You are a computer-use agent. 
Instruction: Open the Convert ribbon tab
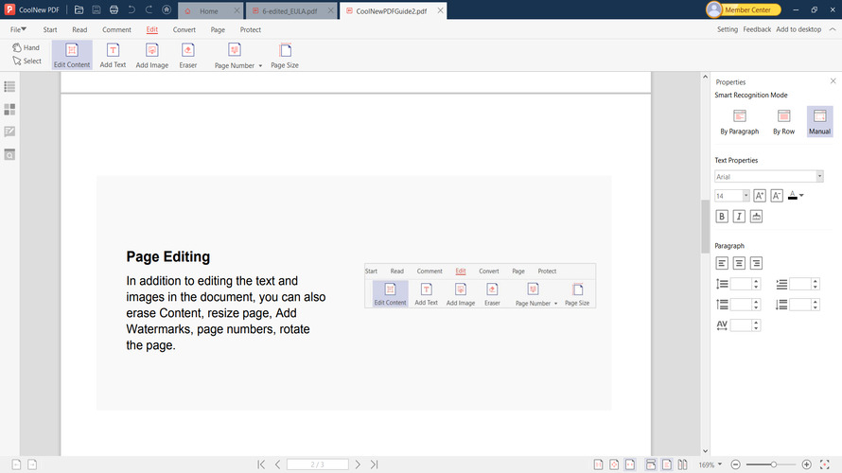point(184,29)
